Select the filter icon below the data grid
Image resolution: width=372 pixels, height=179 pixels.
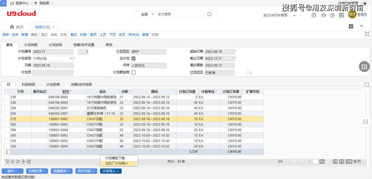pos(7,162)
